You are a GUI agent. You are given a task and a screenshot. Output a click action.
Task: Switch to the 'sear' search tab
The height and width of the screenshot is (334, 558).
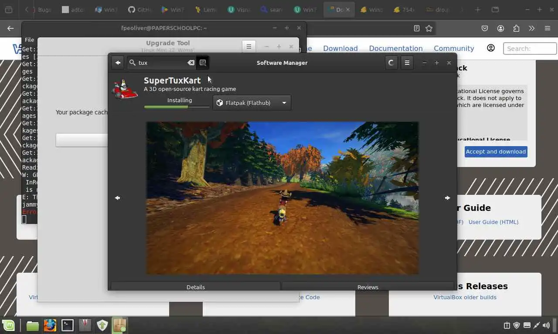tap(272, 10)
